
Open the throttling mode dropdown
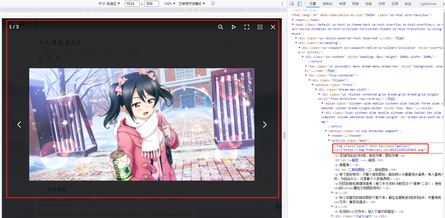(x=192, y=4)
